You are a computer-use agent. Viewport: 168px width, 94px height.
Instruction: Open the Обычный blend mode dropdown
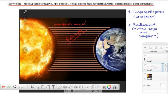click(154, 51)
